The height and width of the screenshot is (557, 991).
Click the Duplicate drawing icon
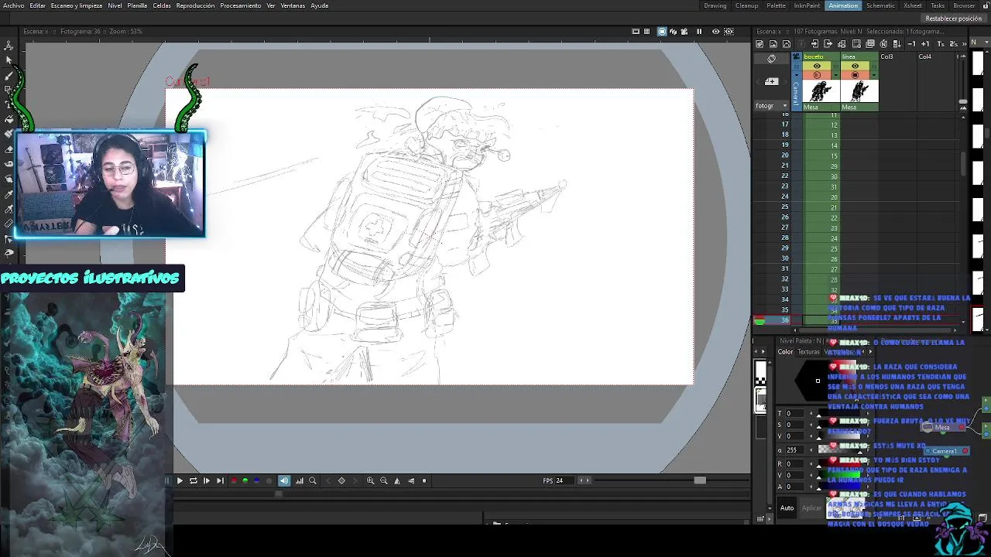pos(869,44)
